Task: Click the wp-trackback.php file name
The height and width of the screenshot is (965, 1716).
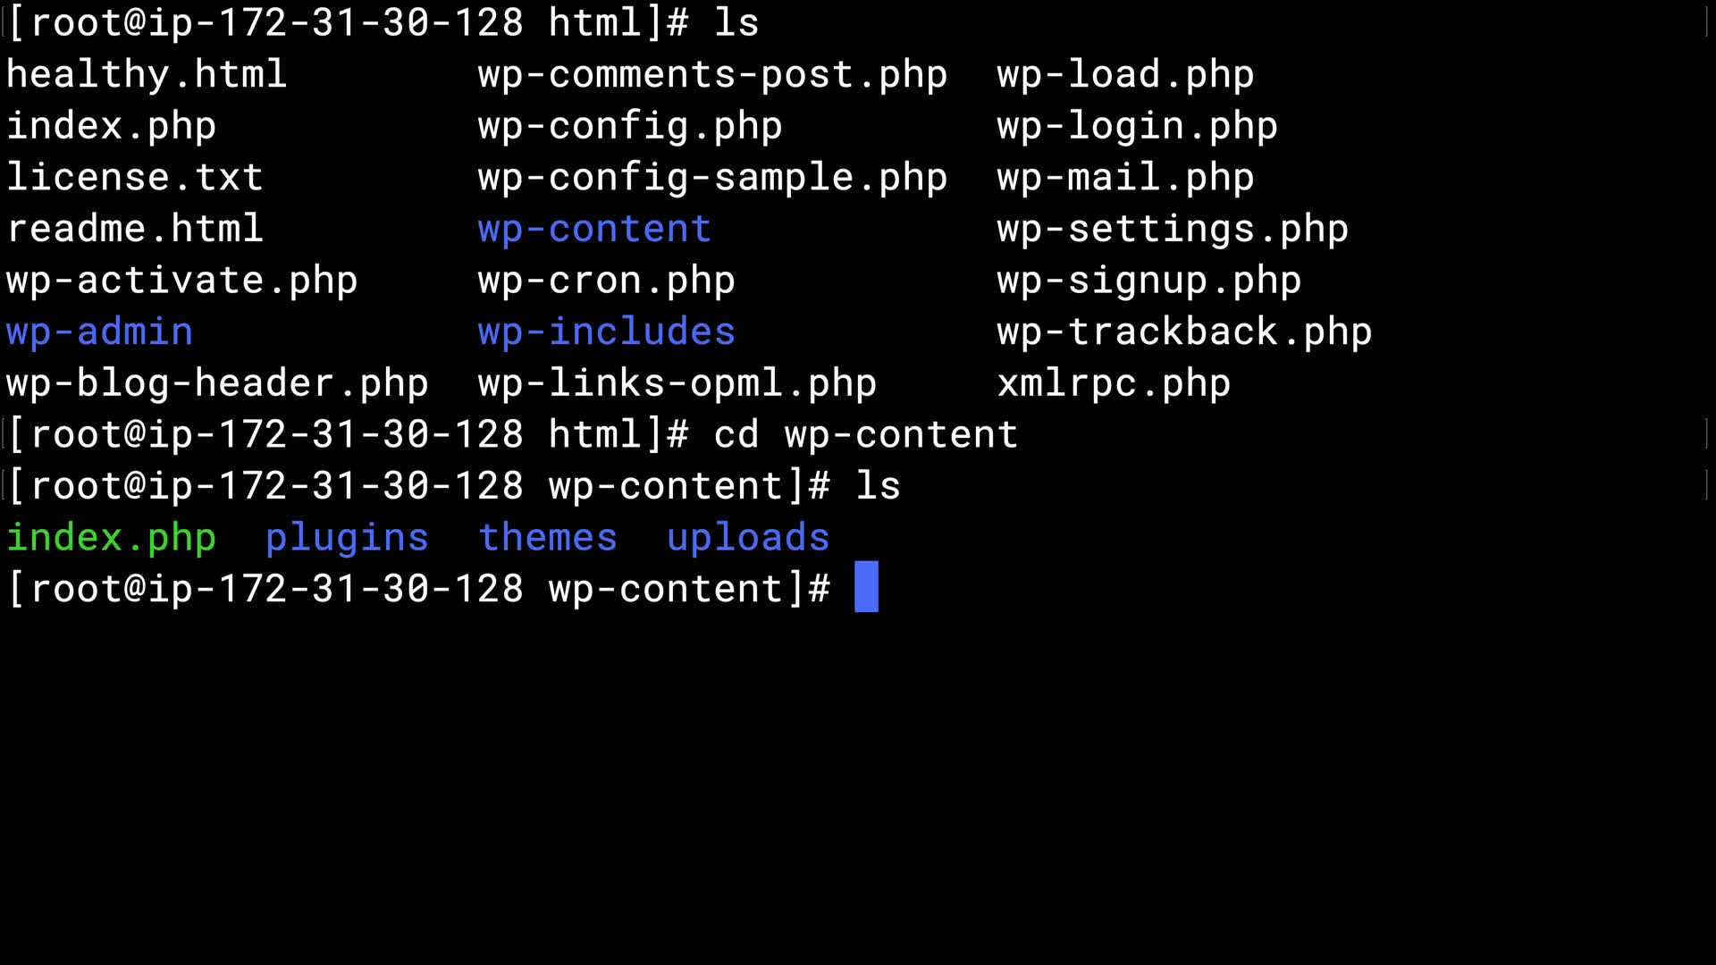Action: (1184, 331)
